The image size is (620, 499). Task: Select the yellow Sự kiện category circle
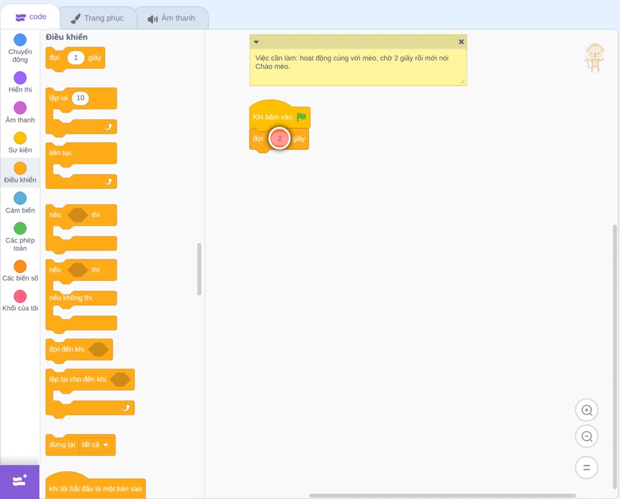(x=20, y=138)
